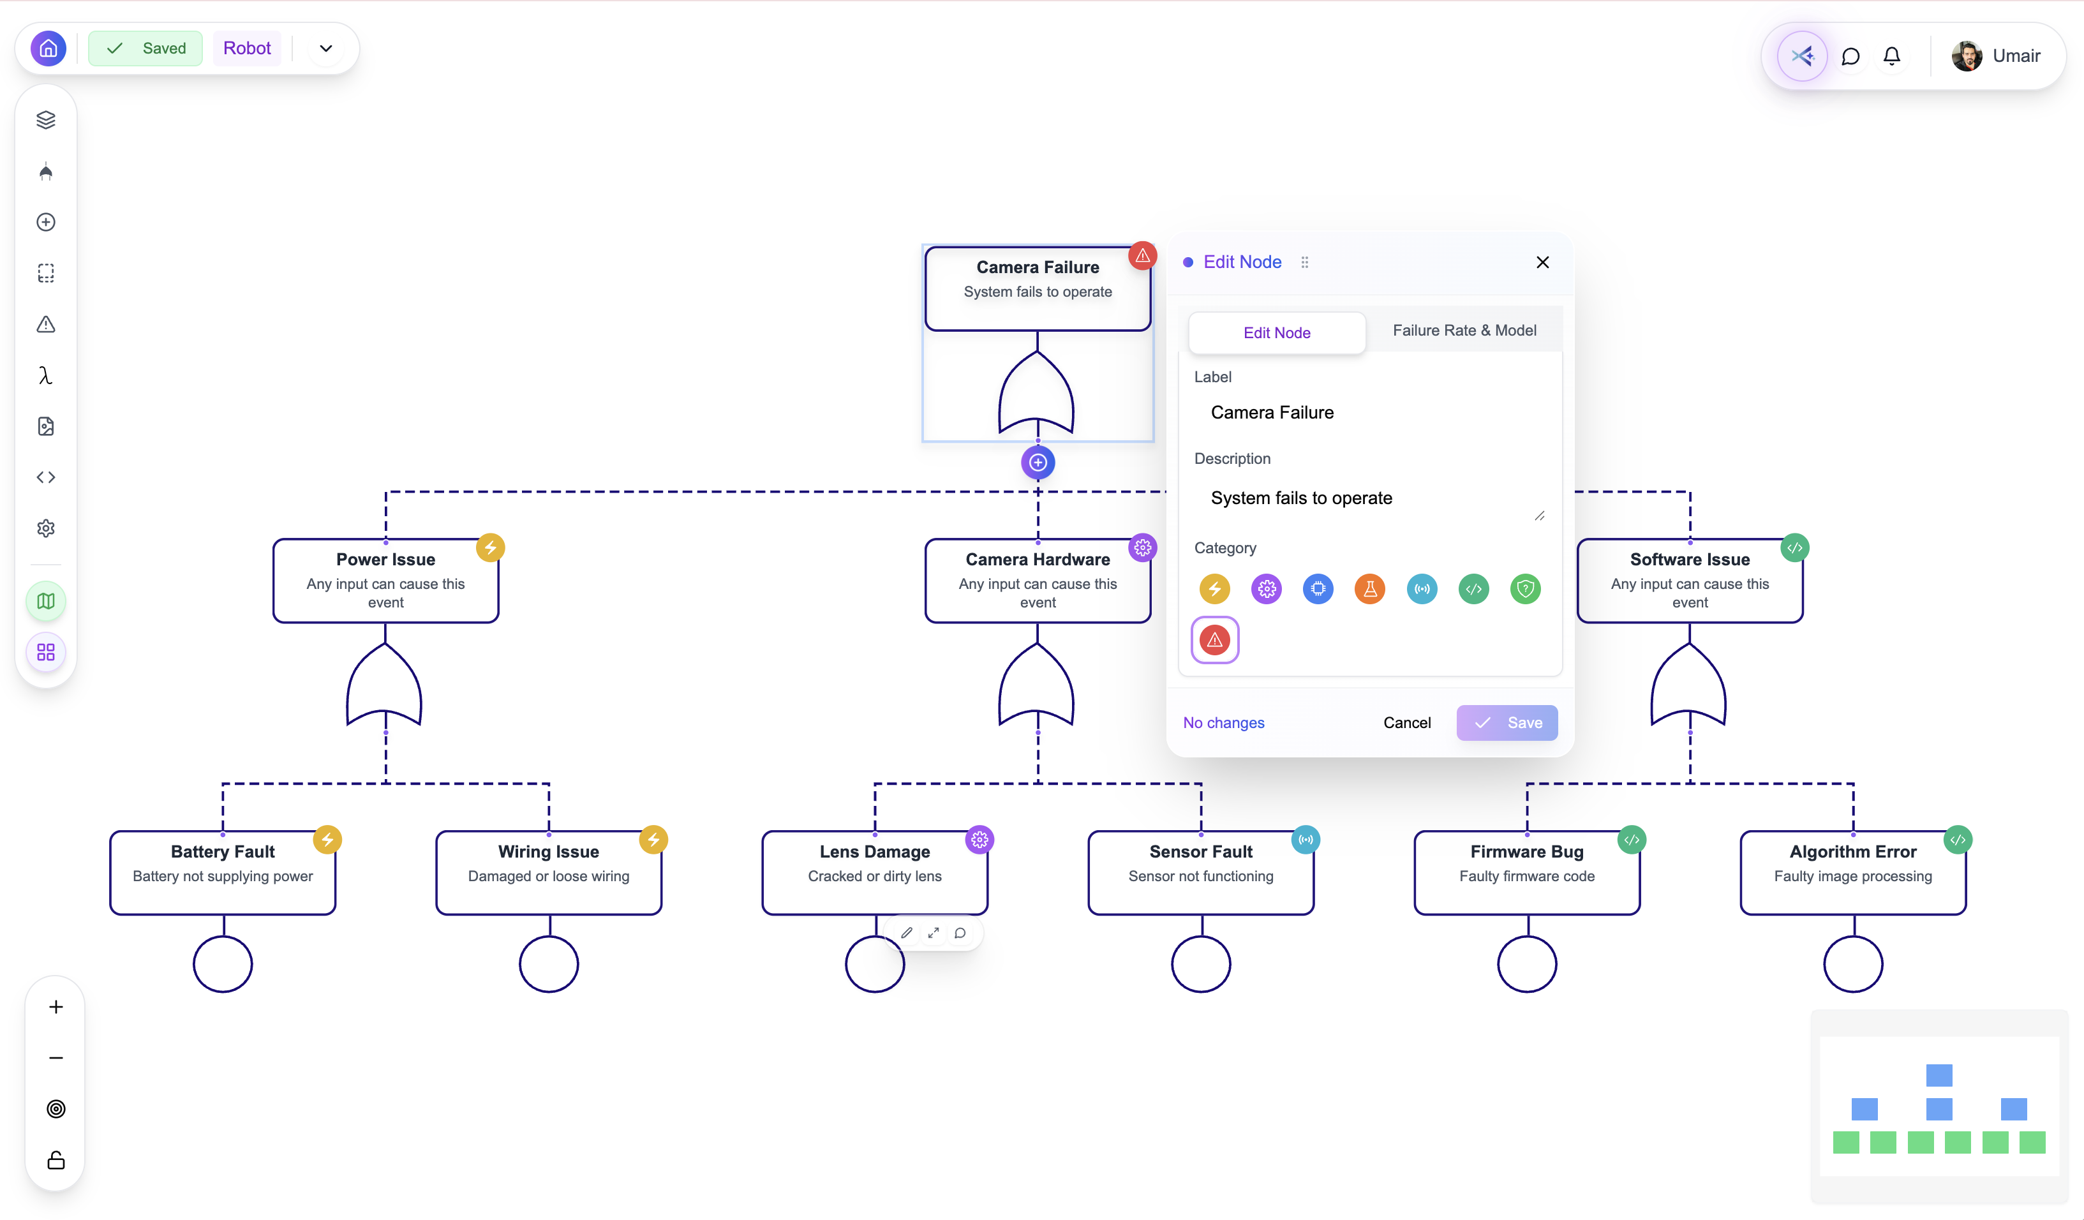Click the pencil edit icon on Lens Damage node
The width and height of the screenshot is (2084, 1220).
907,932
